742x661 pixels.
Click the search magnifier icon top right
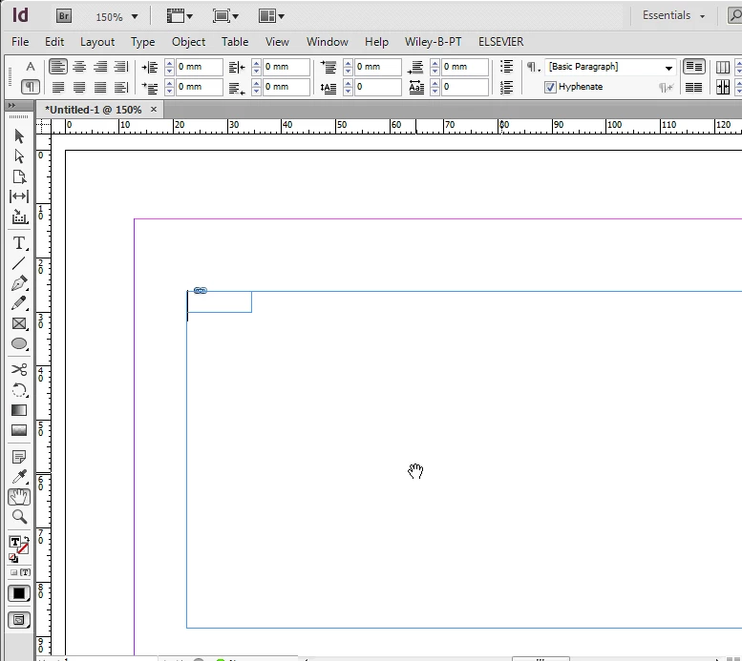point(735,15)
